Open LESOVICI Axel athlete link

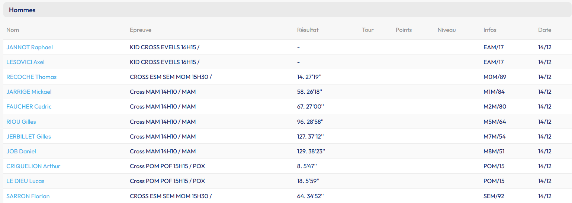point(26,62)
